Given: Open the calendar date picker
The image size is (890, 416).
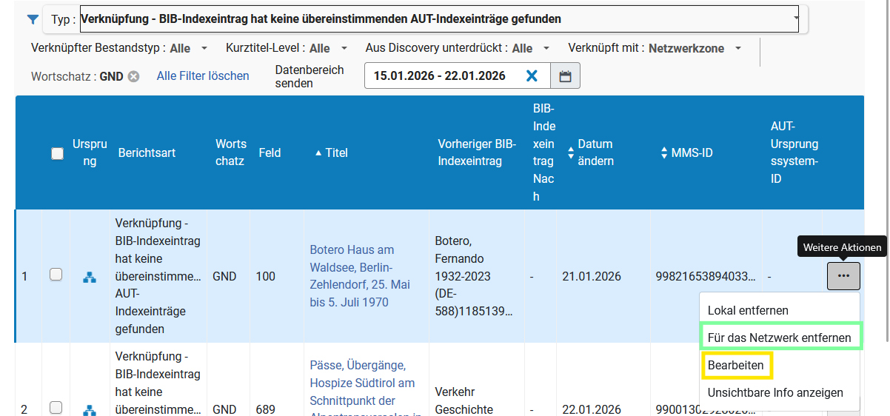Looking at the screenshot, I should (x=565, y=76).
